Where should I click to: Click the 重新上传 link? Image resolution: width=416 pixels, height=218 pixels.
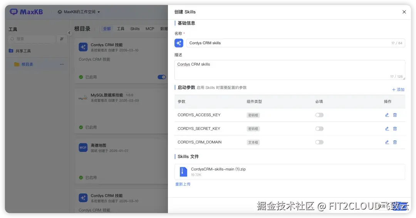point(183,184)
